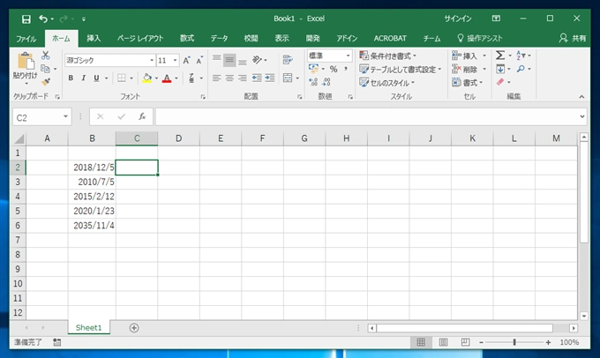The height and width of the screenshot is (358, 600).
Task: Open font dialog launcher
Action: click(203, 97)
